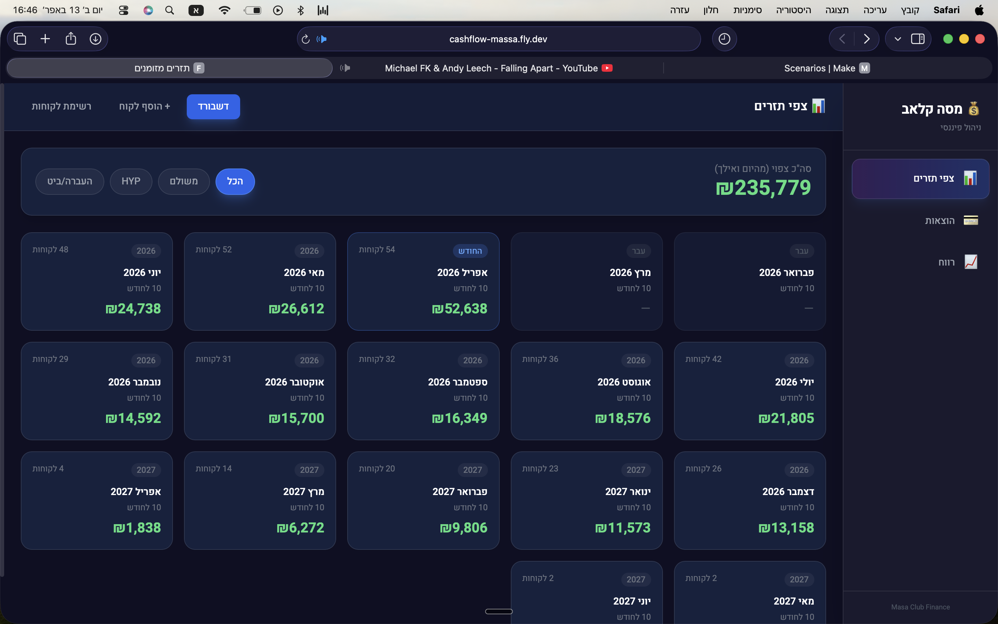The width and height of the screenshot is (998, 624).
Task: Filter payments by HYP
Action: click(131, 182)
